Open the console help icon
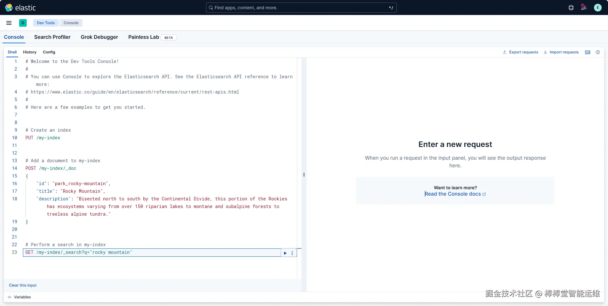Viewport: 608px width, 306px height. (598, 52)
